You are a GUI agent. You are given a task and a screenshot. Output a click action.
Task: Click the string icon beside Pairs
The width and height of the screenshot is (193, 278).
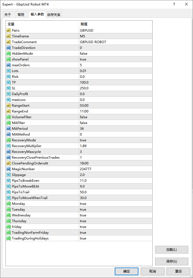(9, 30)
